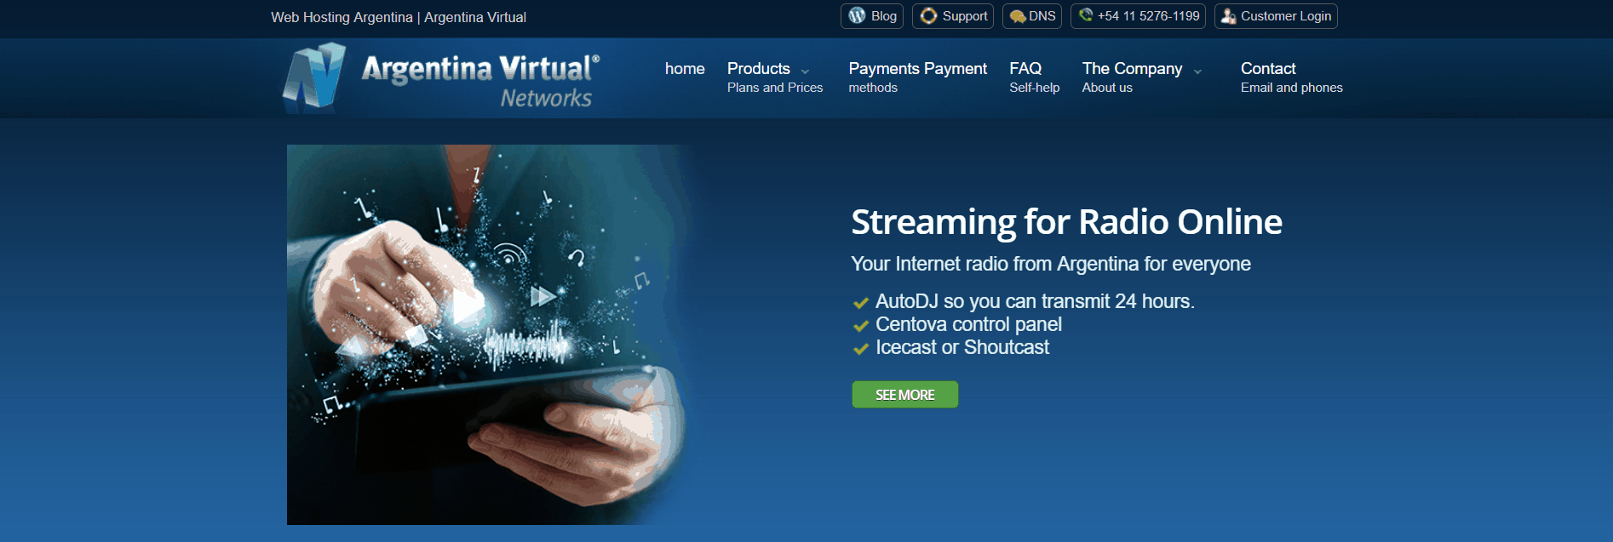Open Products Plans and Prices menu
1613x542 pixels.
[x=775, y=77]
